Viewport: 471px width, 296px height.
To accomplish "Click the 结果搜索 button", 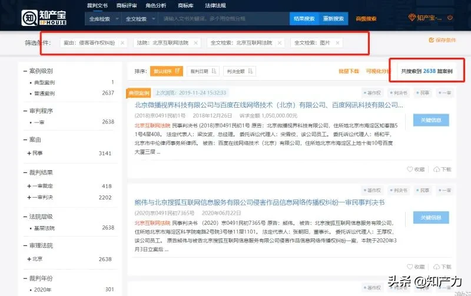I will point(304,19).
